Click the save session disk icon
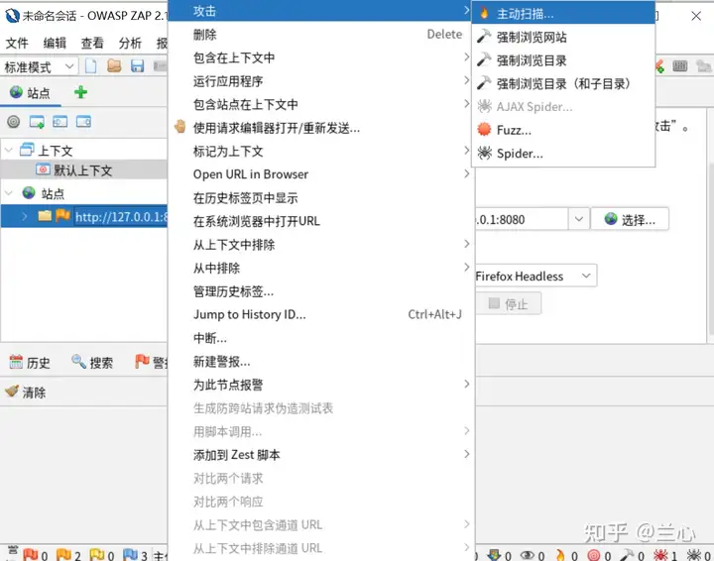 pos(137,66)
